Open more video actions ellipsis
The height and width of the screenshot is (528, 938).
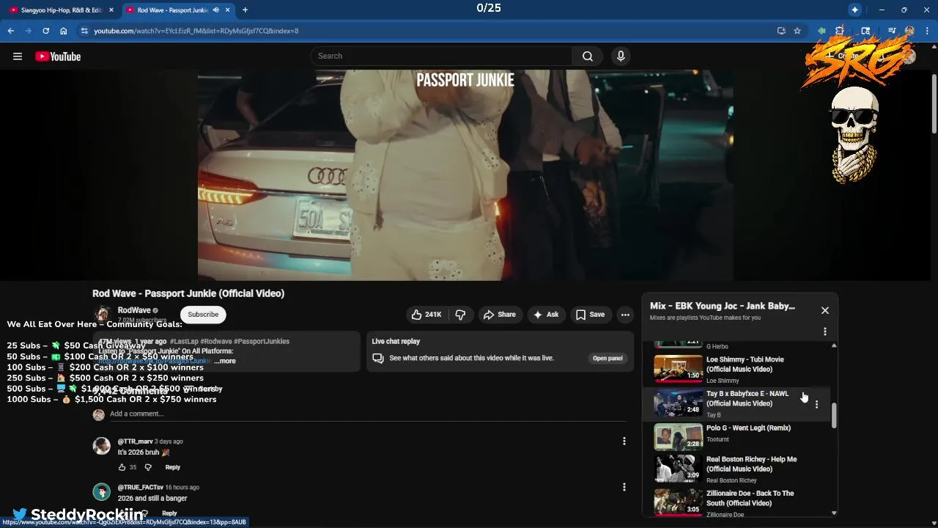click(625, 315)
